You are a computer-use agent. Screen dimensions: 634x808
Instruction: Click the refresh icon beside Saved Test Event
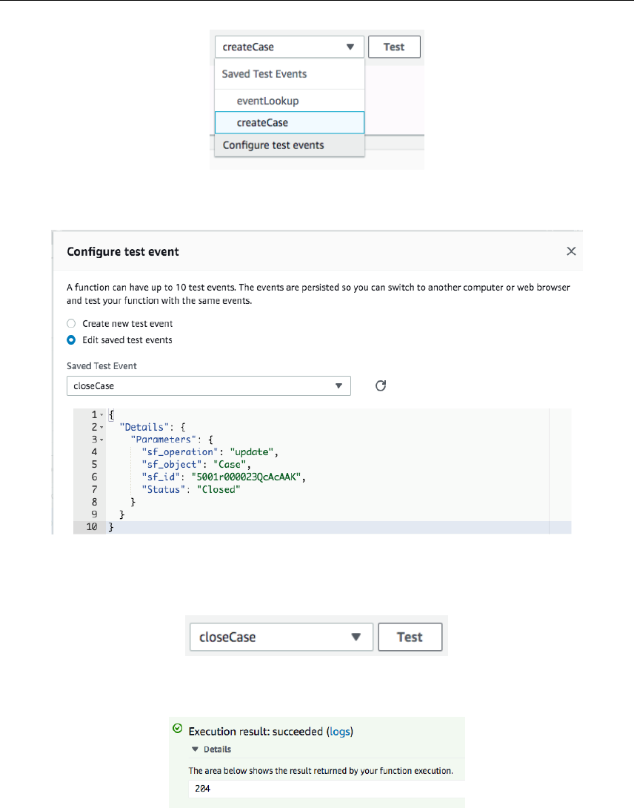tap(381, 385)
